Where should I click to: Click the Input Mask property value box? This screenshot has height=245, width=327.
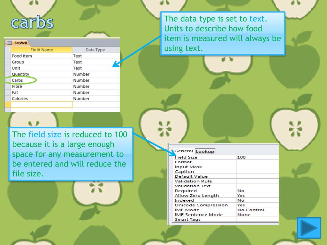coord(257,167)
